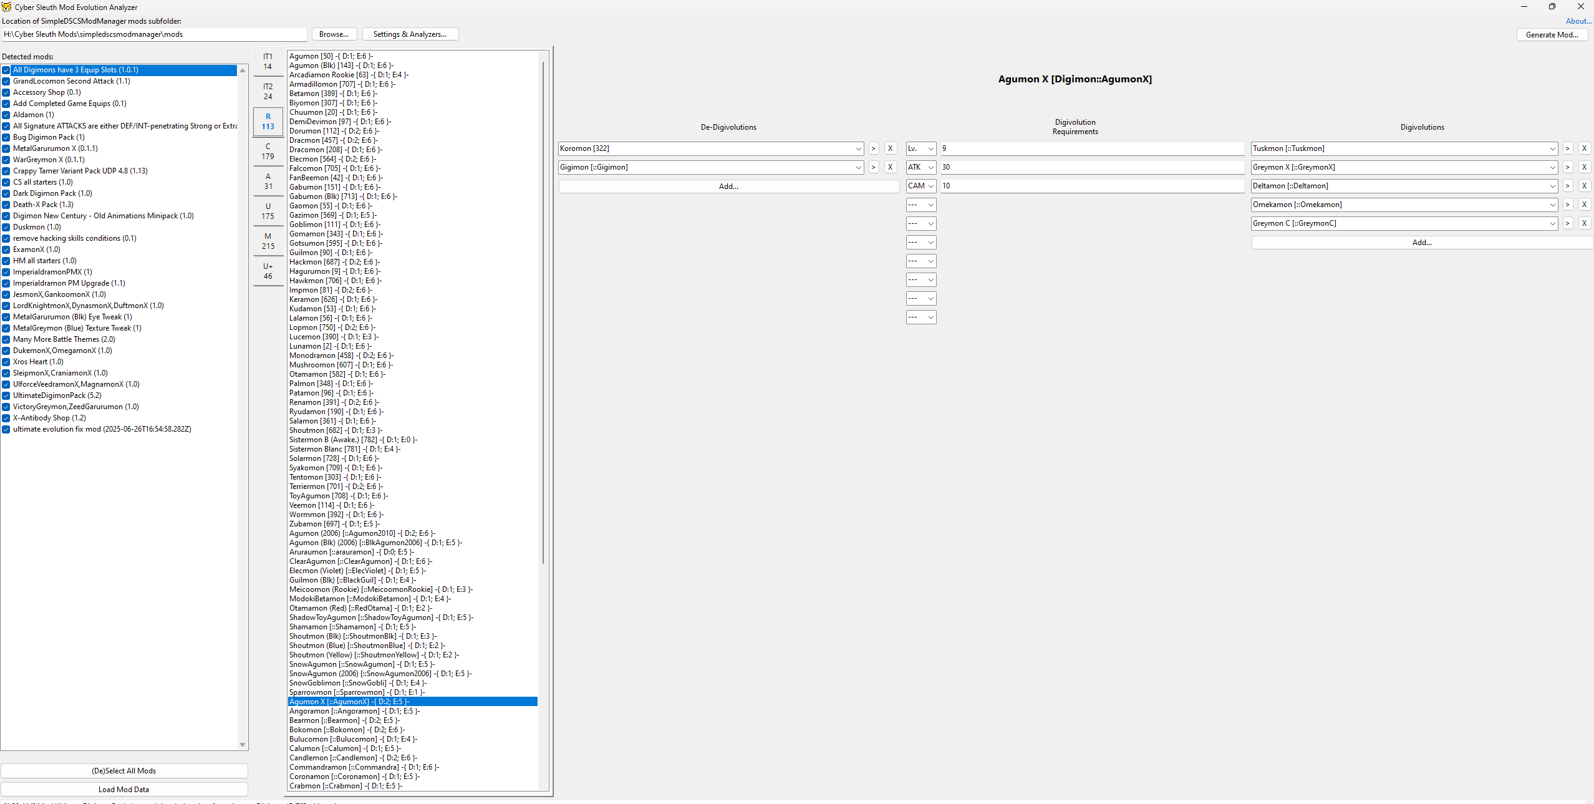Open the Lv. requirement type dropdown
The width and height of the screenshot is (1594, 804).
click(921, 148)
